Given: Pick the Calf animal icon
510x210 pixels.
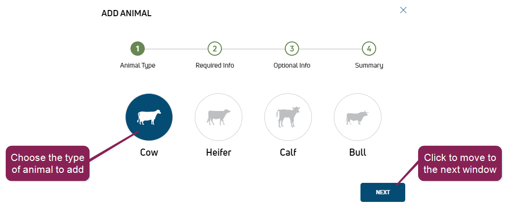Looking at the screenshot, I should 288,117.
